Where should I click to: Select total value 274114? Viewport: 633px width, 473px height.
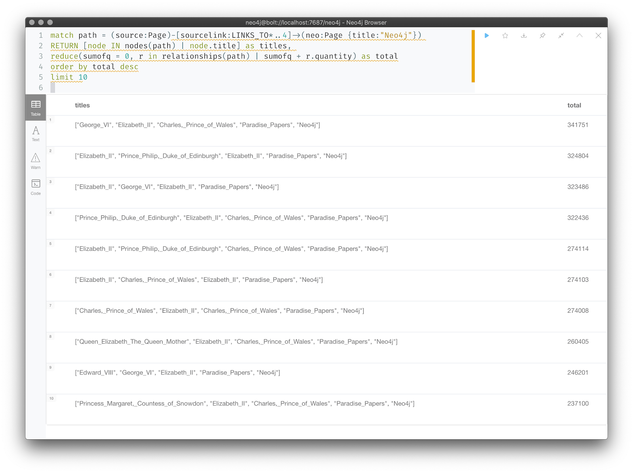(x=578, y=249)
